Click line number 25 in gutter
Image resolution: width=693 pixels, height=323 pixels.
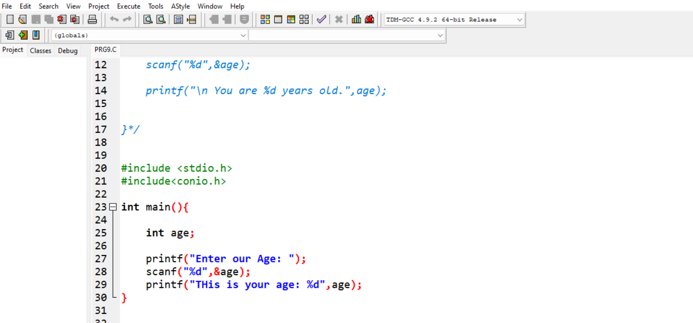(101, 233)
